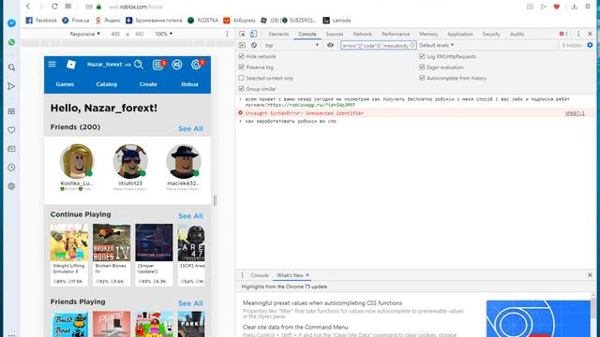Open drawer more options menu
Screen dimensions: 600x337
(x=242, y=275)
